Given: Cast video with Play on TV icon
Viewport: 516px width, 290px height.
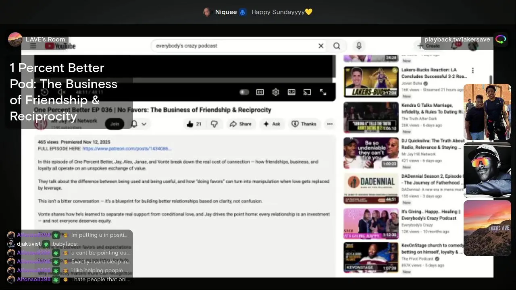Looking at the screenshot, I should (x=307, y=92).
